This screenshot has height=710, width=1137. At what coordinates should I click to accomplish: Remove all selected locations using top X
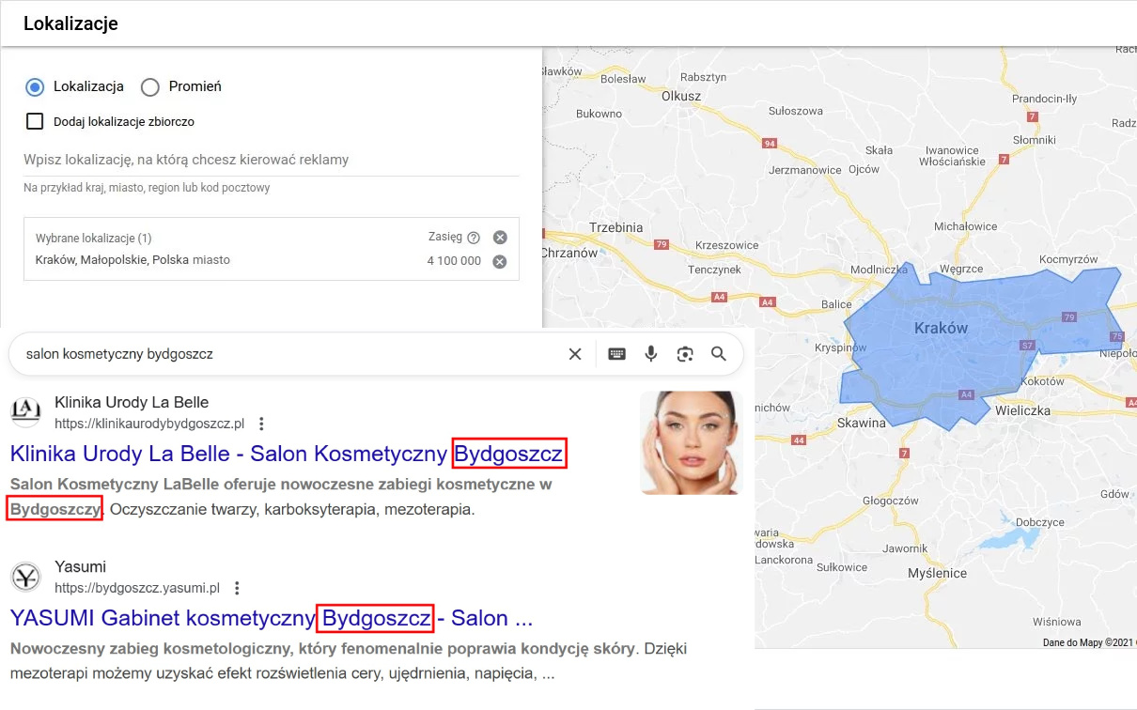500,238
